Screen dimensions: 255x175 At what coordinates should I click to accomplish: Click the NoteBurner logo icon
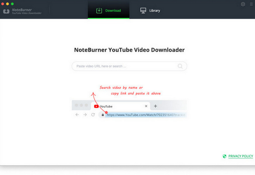click(x=6, y=11)
